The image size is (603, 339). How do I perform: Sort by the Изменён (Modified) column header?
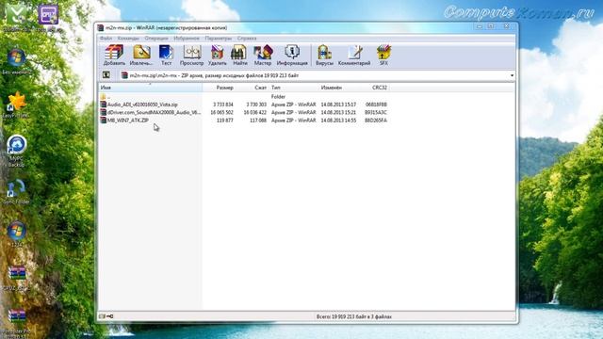(339, 88)
